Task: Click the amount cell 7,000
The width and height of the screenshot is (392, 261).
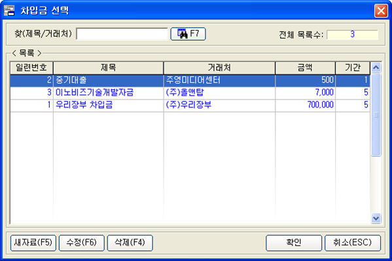Action: click(x=305, y=92)
